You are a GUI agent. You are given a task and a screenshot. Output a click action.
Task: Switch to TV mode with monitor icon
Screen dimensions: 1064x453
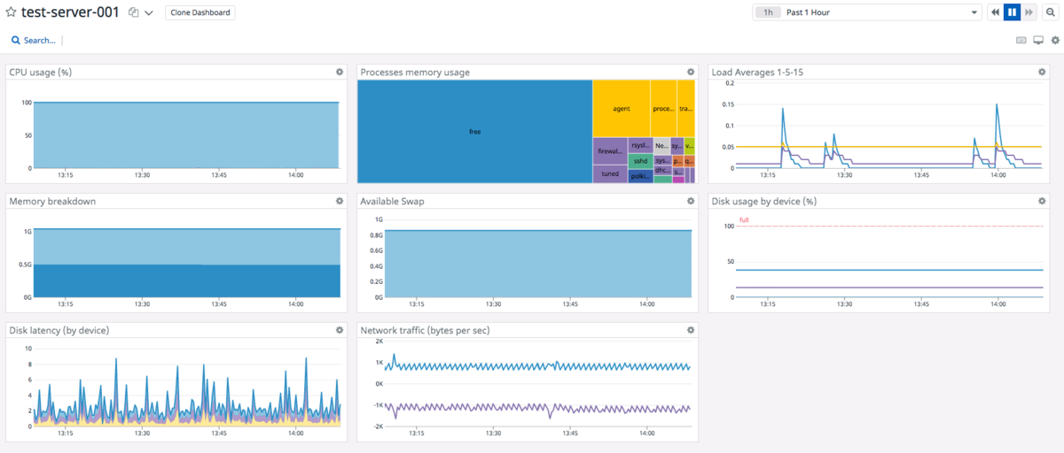[1038, 40]
